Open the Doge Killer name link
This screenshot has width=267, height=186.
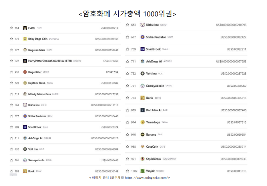pyautogui.click(x=35, y=72)
